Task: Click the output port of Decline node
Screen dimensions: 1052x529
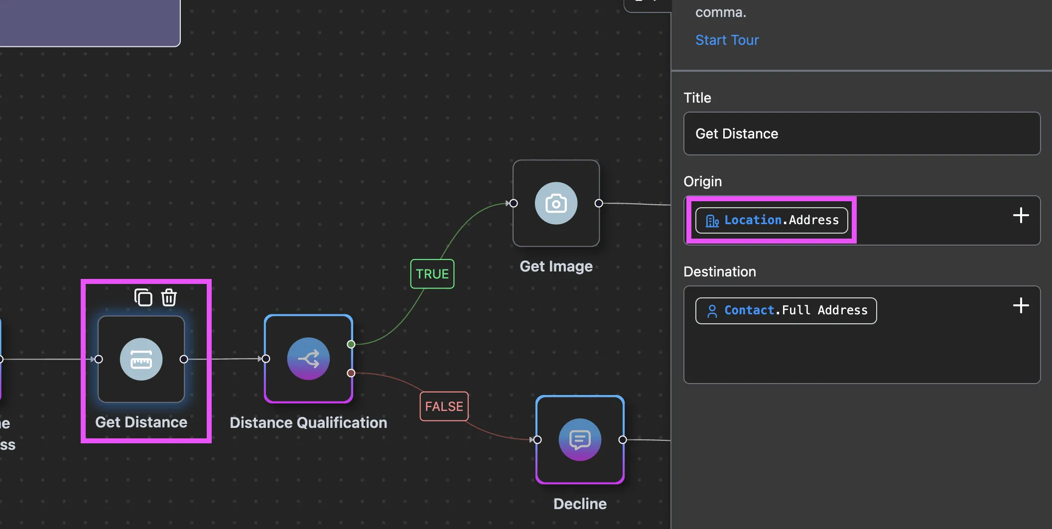Action: coord(623,440)
